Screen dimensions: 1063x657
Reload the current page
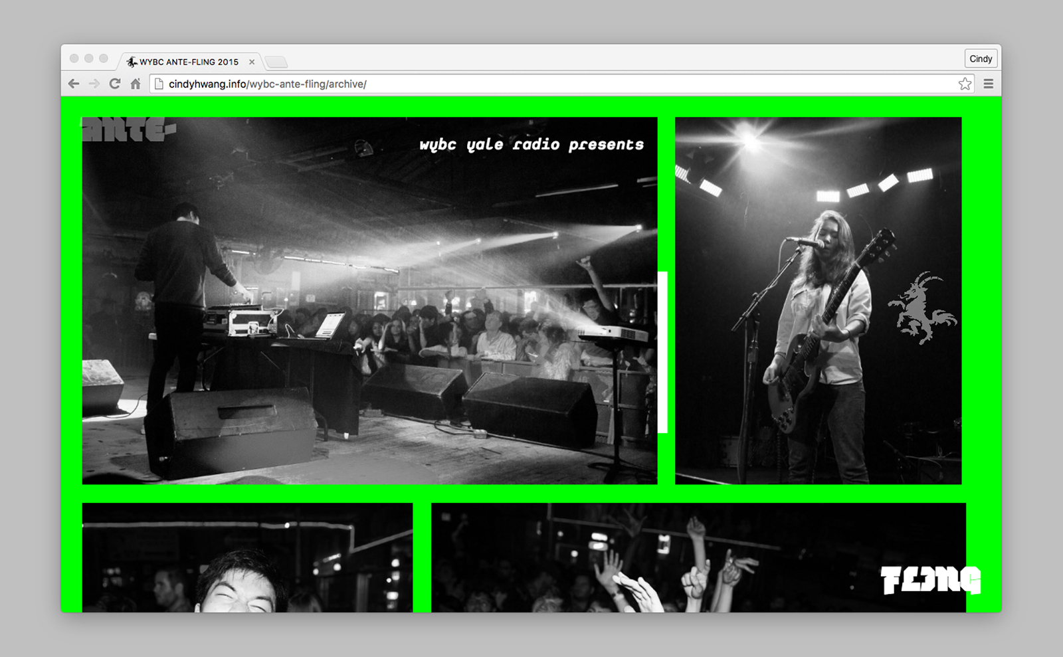click(114, 84)
